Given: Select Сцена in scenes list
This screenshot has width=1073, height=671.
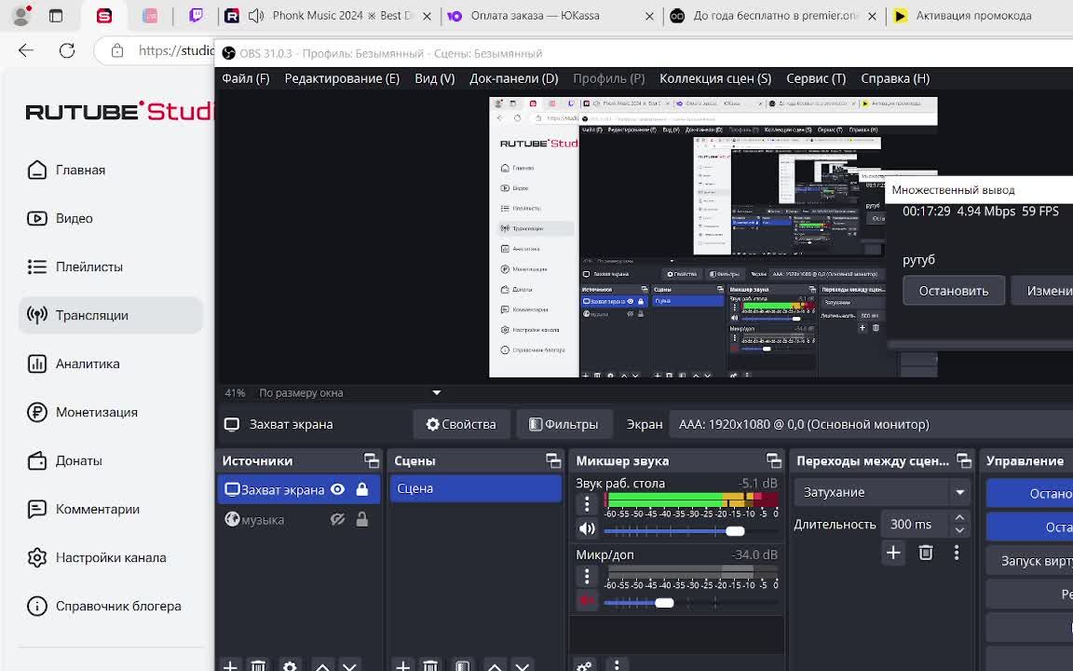Looking at the screenshot, I should (476, 489).
